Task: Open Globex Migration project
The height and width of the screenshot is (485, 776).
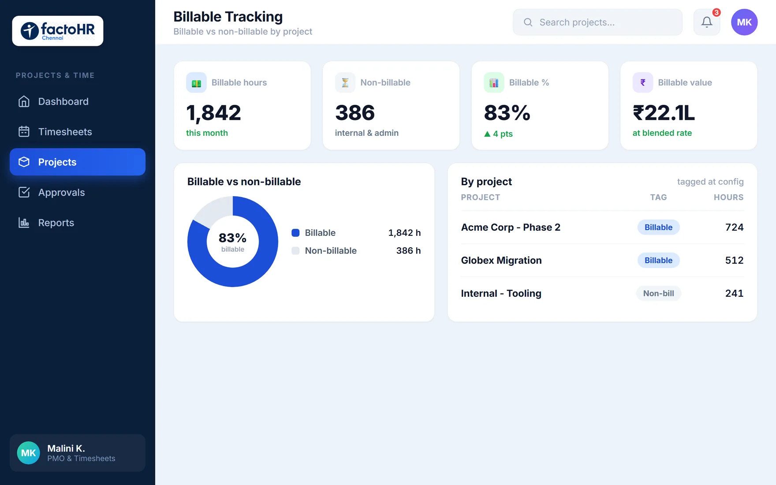Action: [501, 260]
